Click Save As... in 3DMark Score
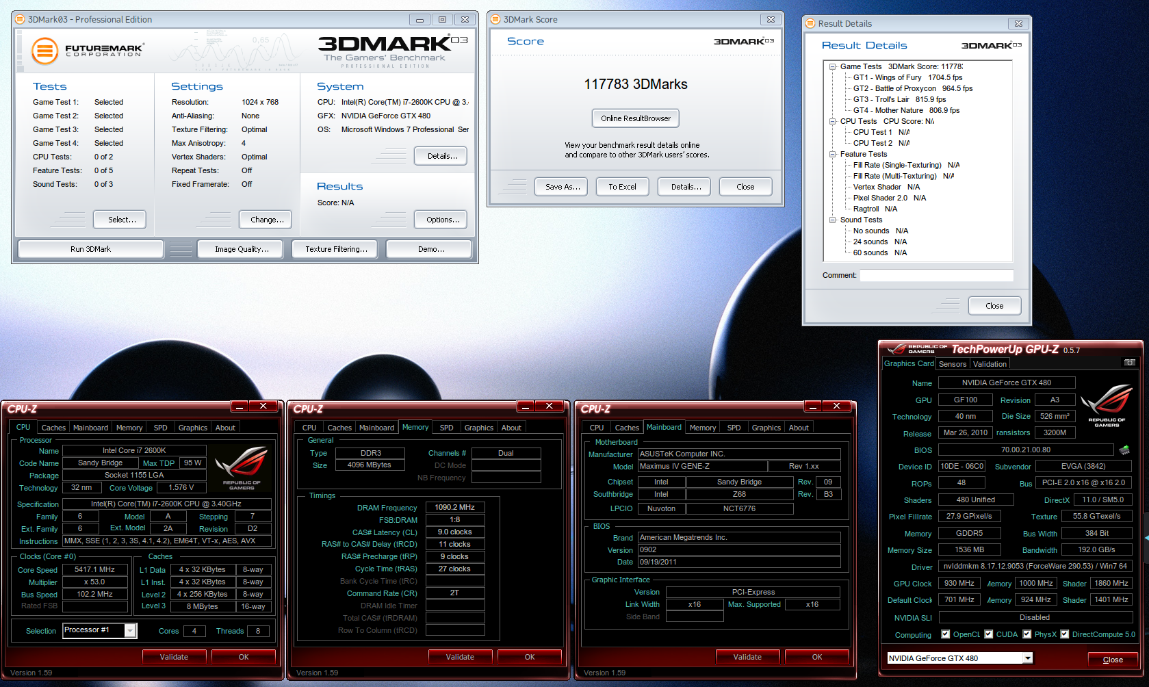 (561, 187)
